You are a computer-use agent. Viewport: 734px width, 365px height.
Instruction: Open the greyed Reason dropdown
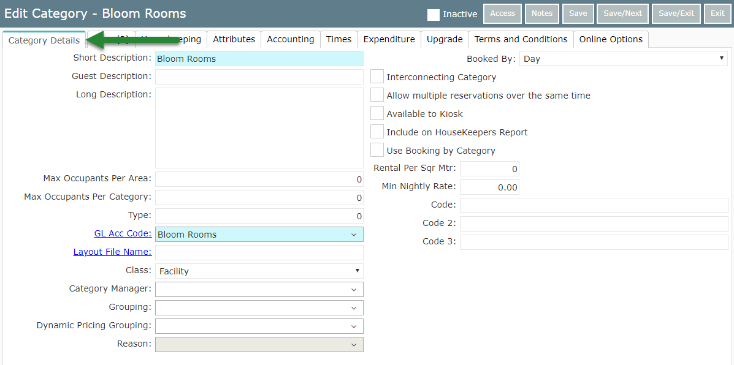(x=259, y=344)
